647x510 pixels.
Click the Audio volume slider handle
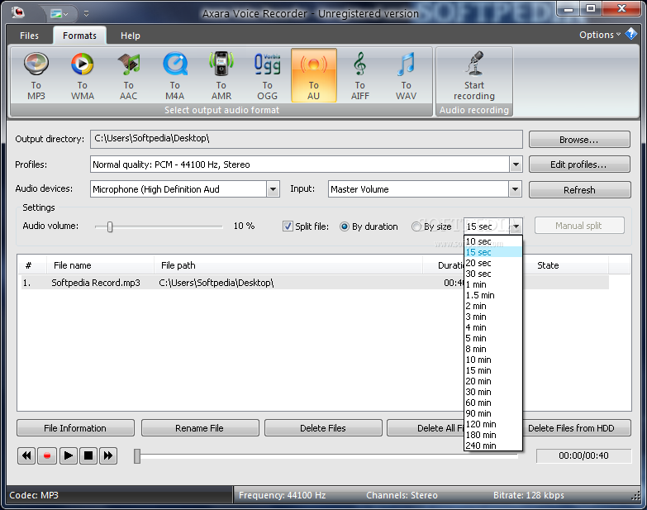click(109, 226)
